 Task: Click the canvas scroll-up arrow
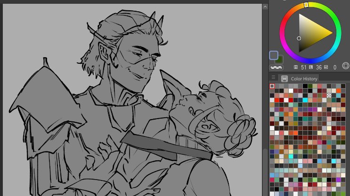tap(265, 7)
